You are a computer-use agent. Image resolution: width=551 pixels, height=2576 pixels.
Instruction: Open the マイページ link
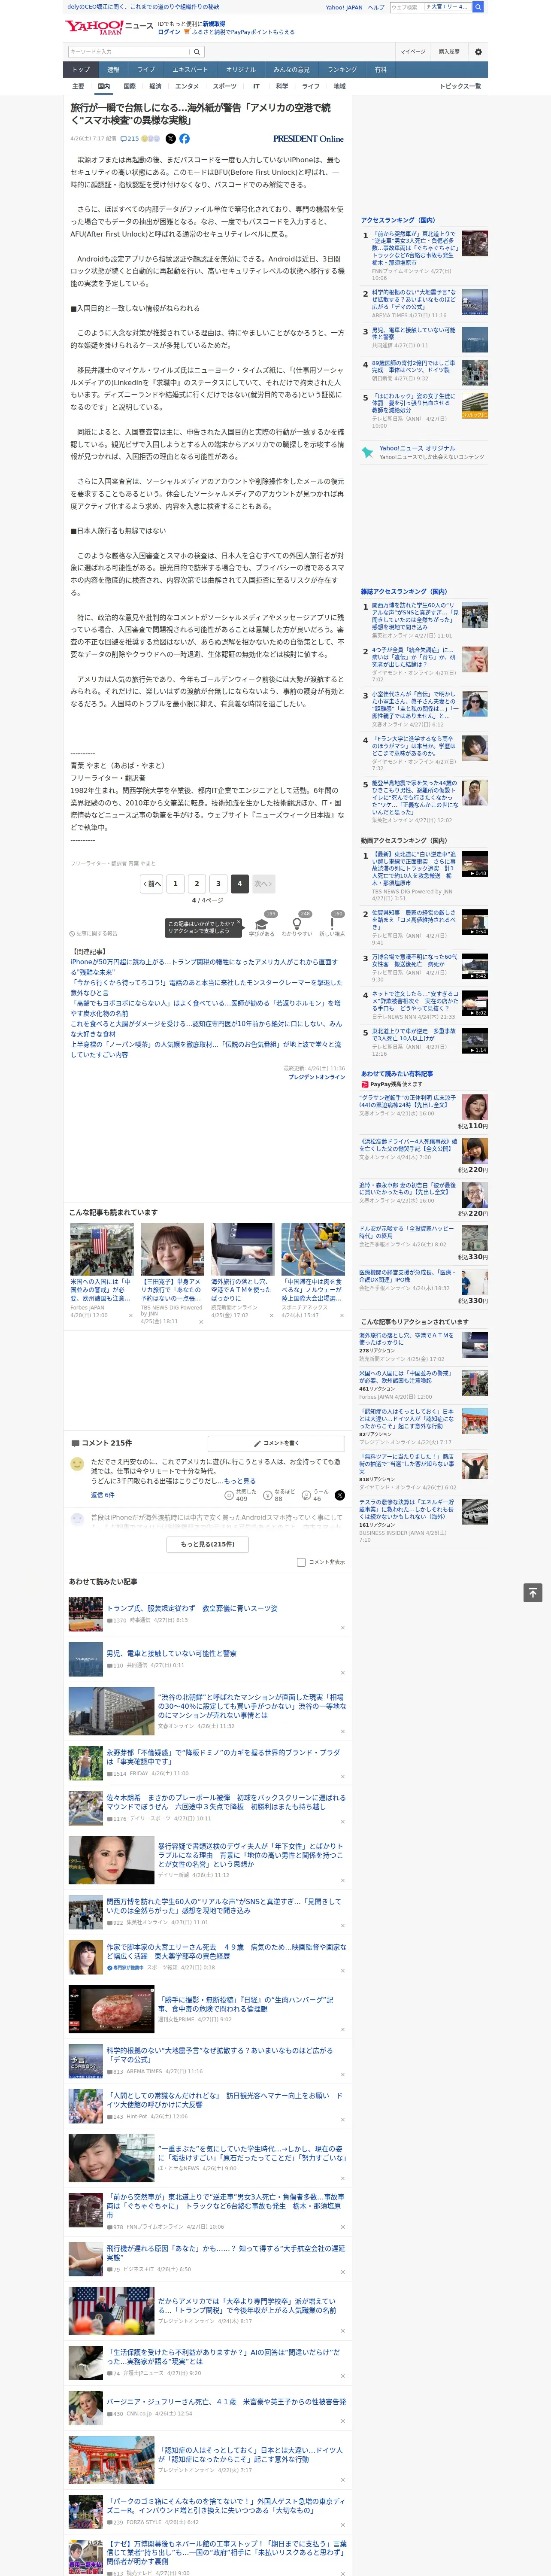tap(412, 51)
